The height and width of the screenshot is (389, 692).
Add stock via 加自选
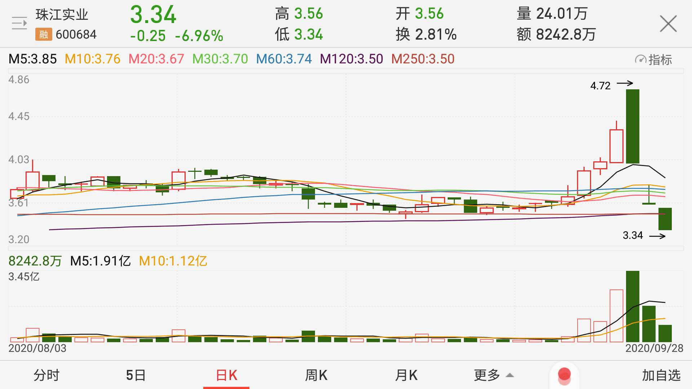661,375
